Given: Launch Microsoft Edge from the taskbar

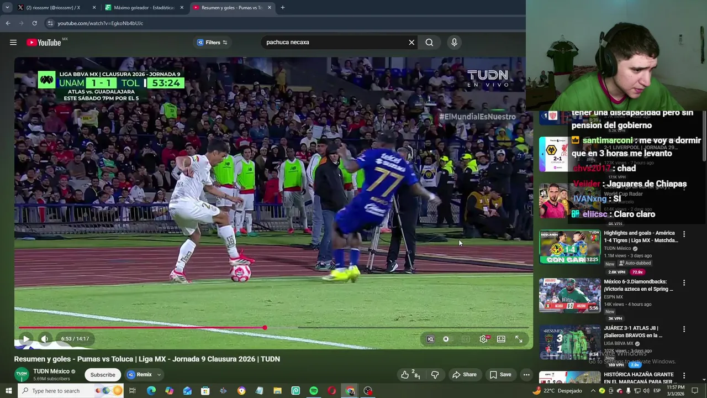Looking at the screenshot, I should 151,391.
